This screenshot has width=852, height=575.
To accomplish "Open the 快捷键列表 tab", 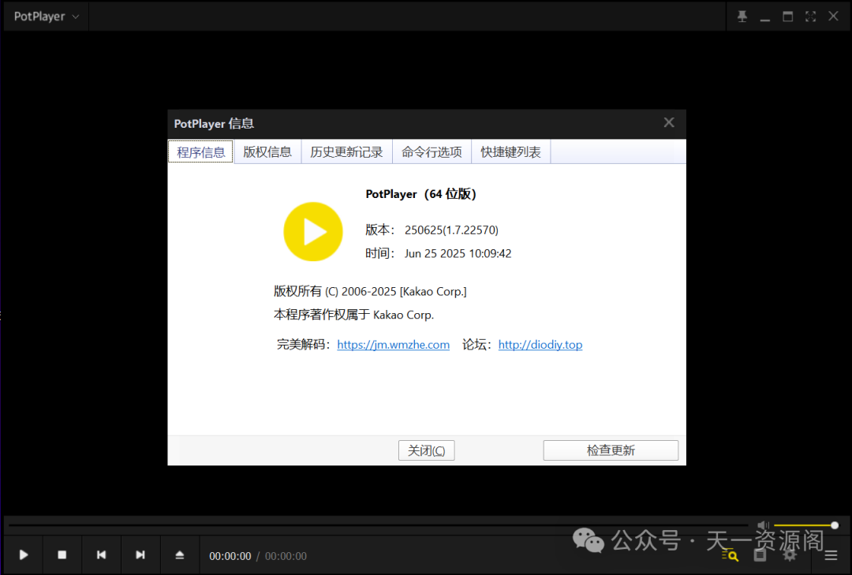I will pyautogui.click(x=510, y=151).
